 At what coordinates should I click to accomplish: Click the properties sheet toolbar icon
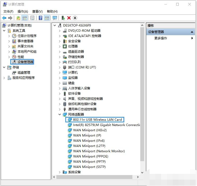pos(32,18)
